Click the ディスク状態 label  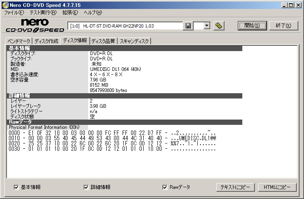(x=22, y=117)
